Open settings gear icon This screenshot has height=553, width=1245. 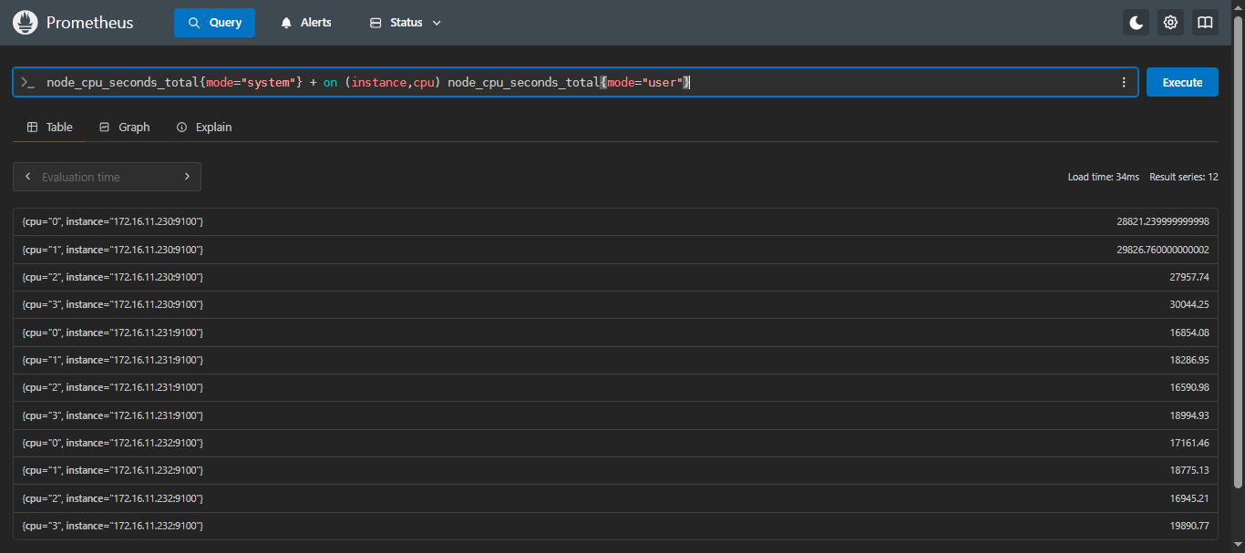1170,23
